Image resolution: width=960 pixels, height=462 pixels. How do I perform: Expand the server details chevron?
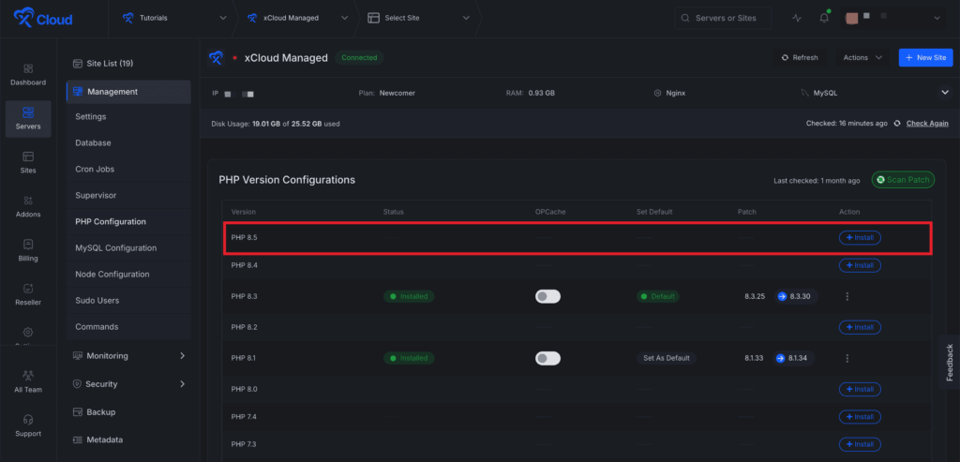click(944, 92)
